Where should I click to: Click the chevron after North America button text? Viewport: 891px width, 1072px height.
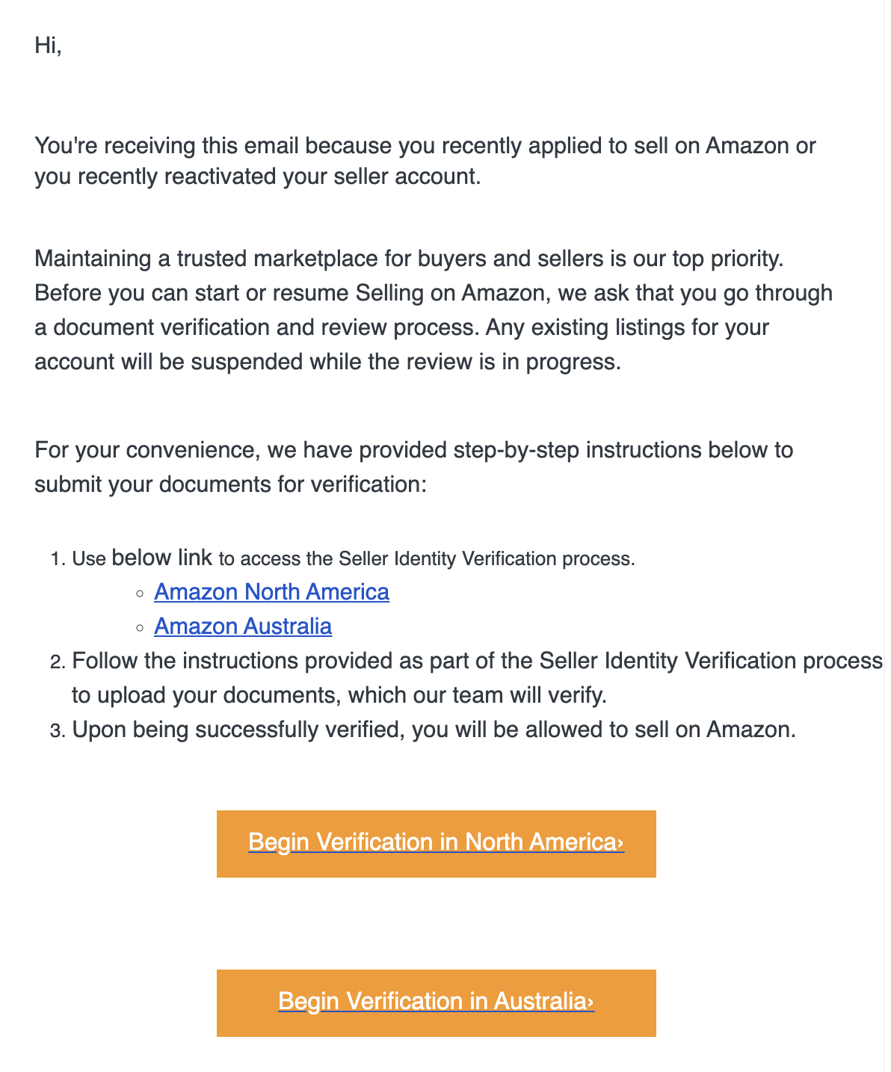click(x=620, y=843)
